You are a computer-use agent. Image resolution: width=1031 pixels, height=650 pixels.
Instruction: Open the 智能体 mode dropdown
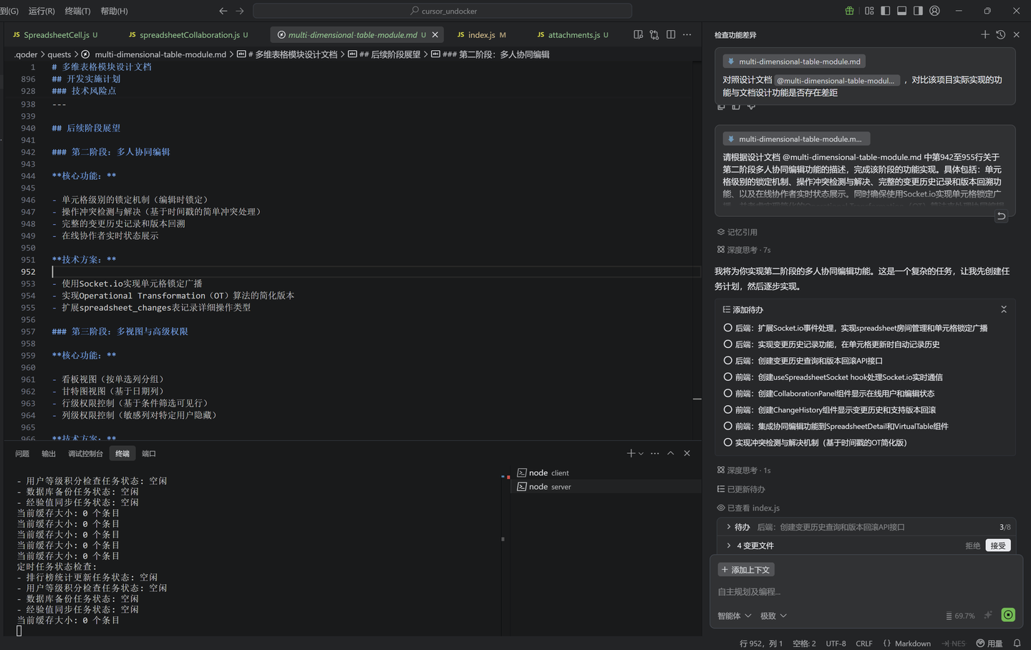(x=734, y=616)
